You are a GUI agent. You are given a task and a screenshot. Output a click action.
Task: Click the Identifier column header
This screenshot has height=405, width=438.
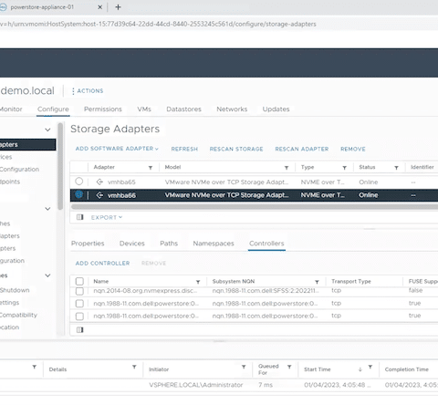(422, 167)
